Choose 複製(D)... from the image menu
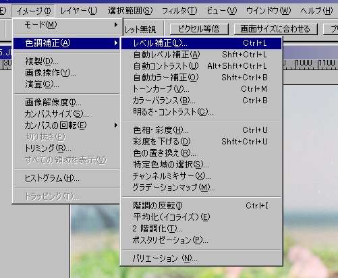338x278 pixels. pyautogui.click(x=67, y=61)
